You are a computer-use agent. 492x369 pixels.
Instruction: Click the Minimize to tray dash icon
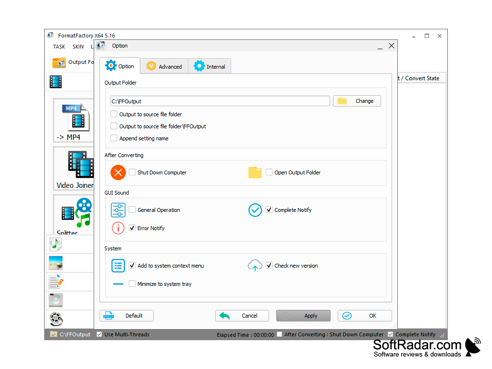[118, 284]
